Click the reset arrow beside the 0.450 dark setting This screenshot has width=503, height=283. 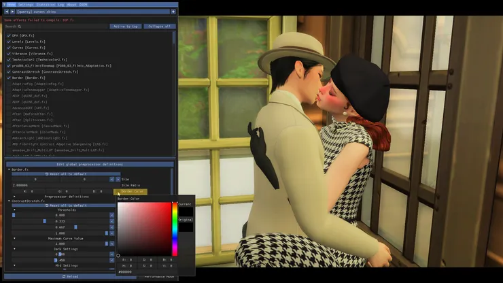pos(111,260)
